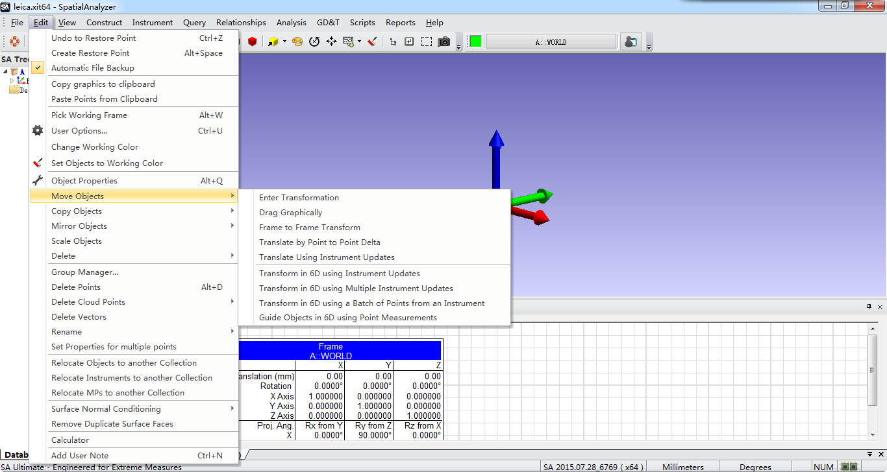
Task: Open dropdown arrow next to yellow cube icon
Action: (284, 42)
